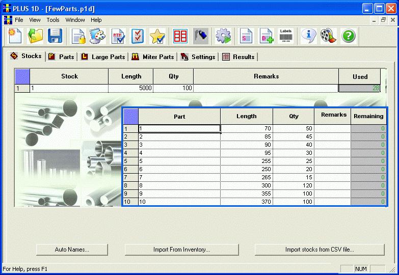The height and width of the screenshot is (275, 399).
Task: Switch to the Large Parts tab
Action: click(103, 57)
